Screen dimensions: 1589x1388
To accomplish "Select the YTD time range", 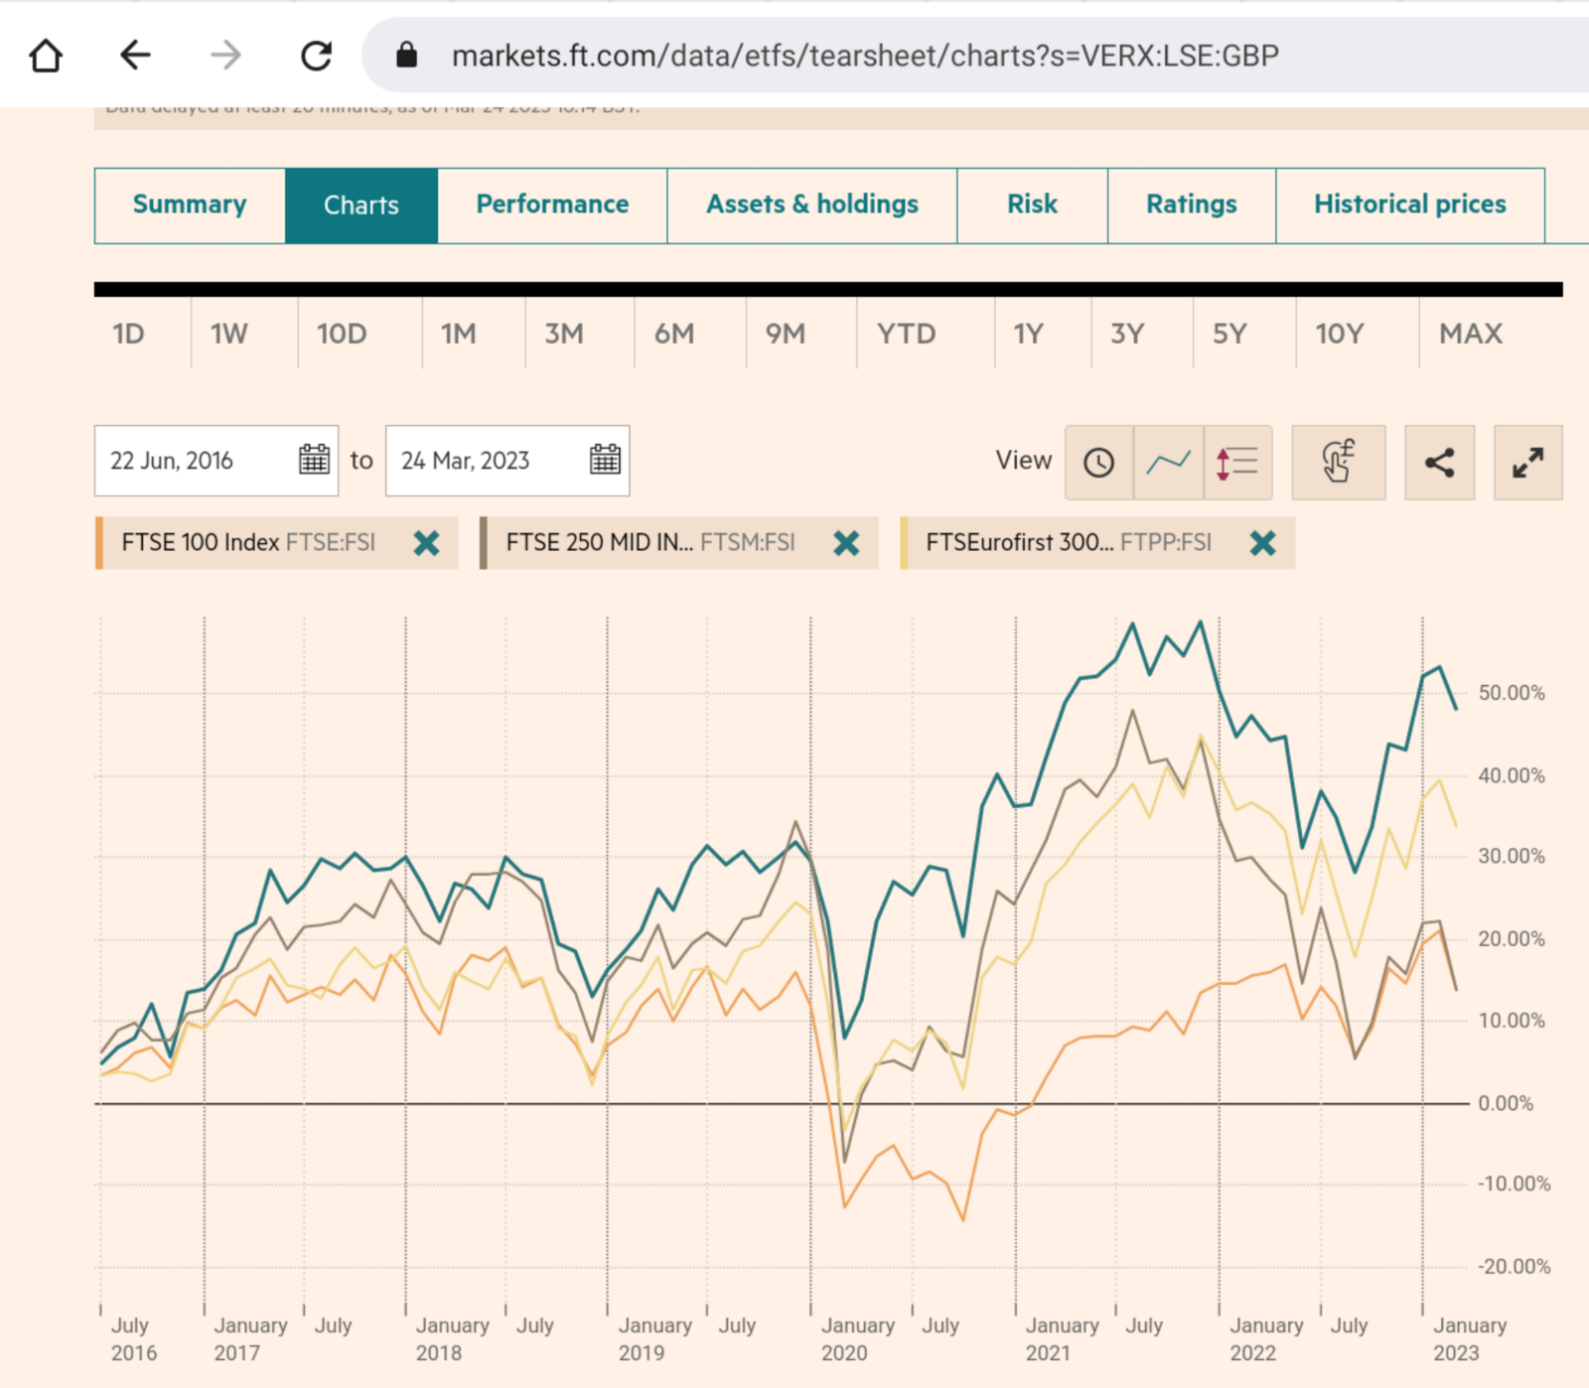I will point(907,335).
